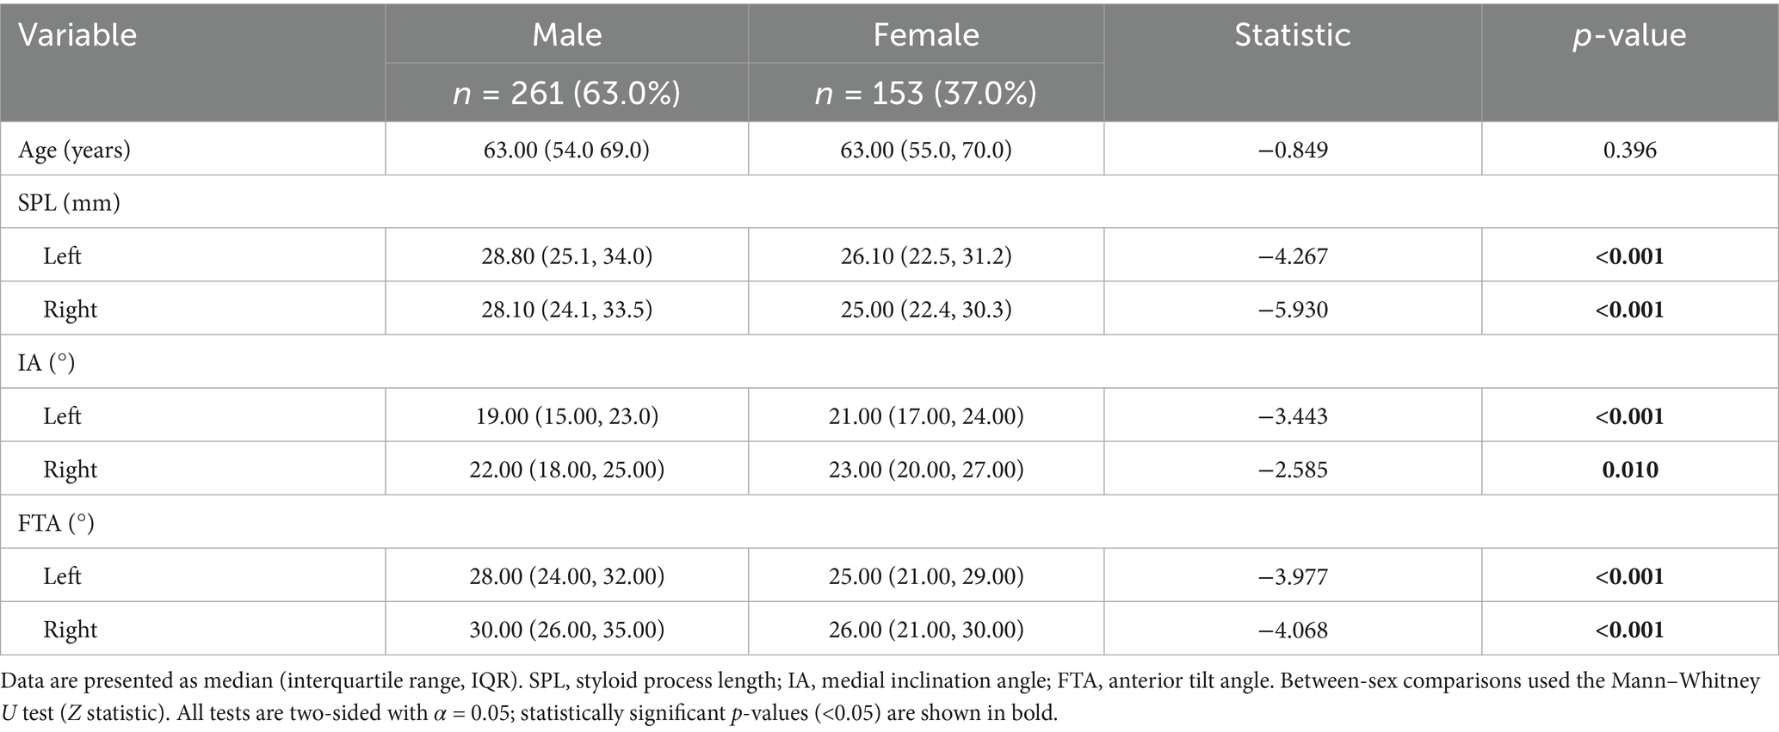Click the bold 0.010 p-value
Screen dimensions: 1779x732
tap(1629, 470)
